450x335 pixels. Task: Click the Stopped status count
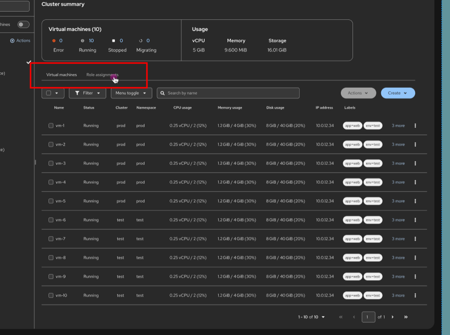pyautogui.click(x=121, y=41)
